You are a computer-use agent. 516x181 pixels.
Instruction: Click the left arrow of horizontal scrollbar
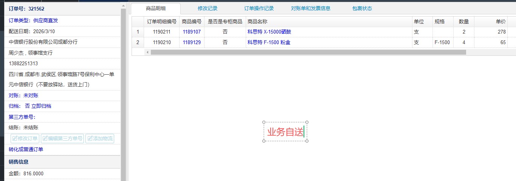pos(147,52)
